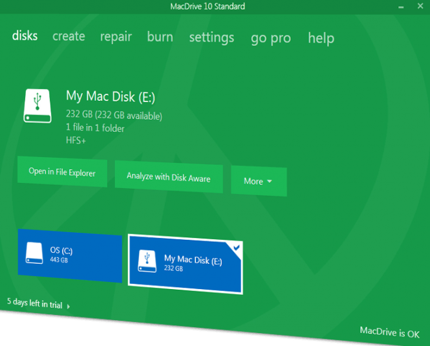Open the 5 days left in trial link

35,303
